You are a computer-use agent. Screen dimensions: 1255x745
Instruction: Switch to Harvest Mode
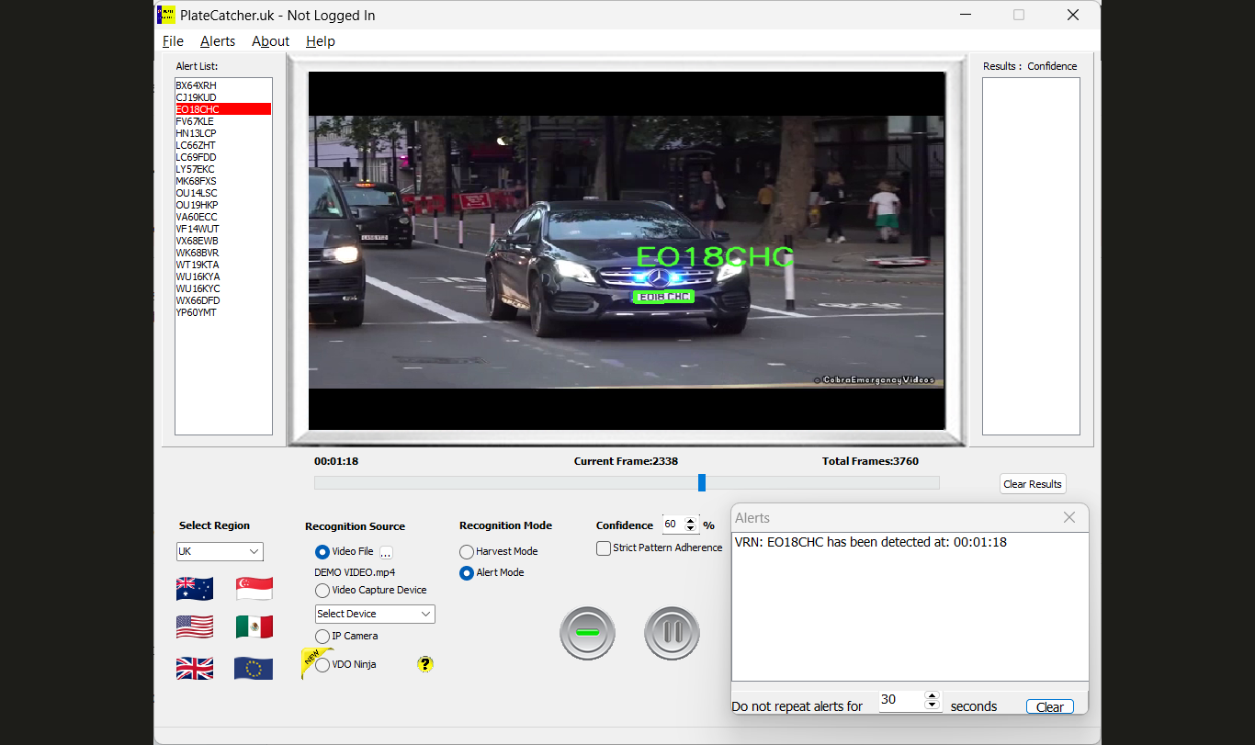coord(467,552)
